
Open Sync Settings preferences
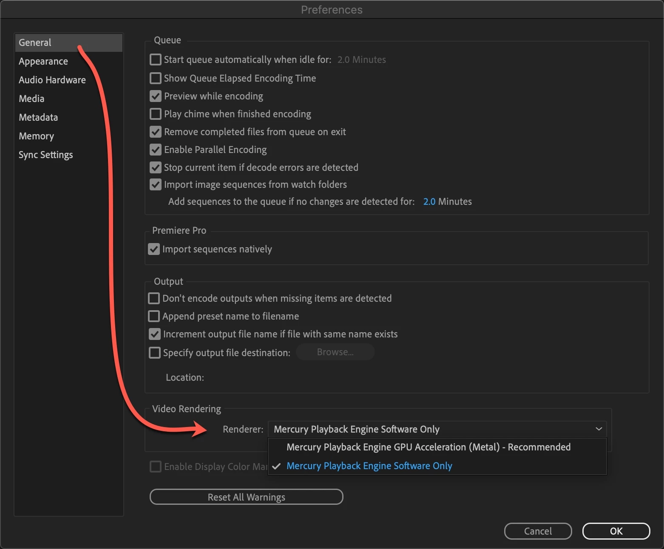tap(46, 155)
